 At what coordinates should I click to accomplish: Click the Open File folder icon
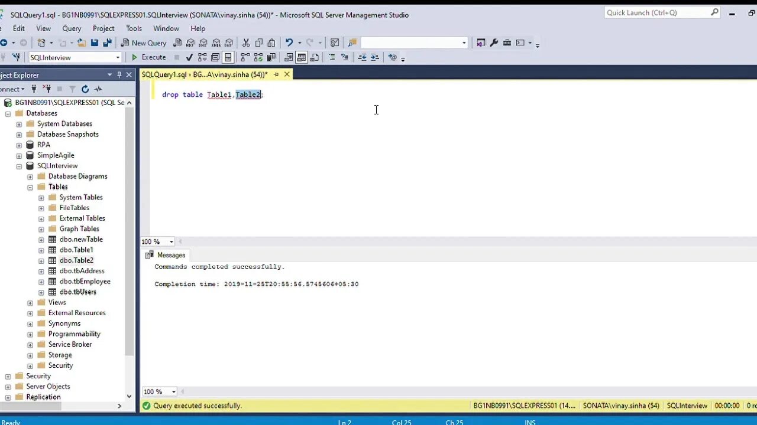click(81, 42)
